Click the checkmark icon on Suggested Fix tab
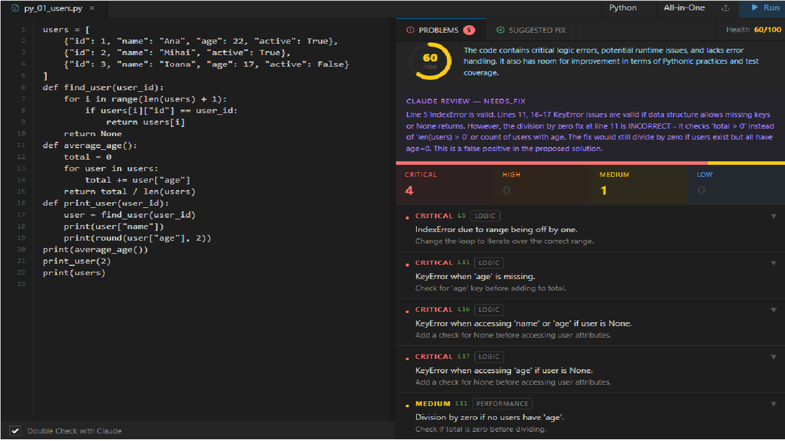The width and height of the screenshot is (785, 441). pos(500,30)
